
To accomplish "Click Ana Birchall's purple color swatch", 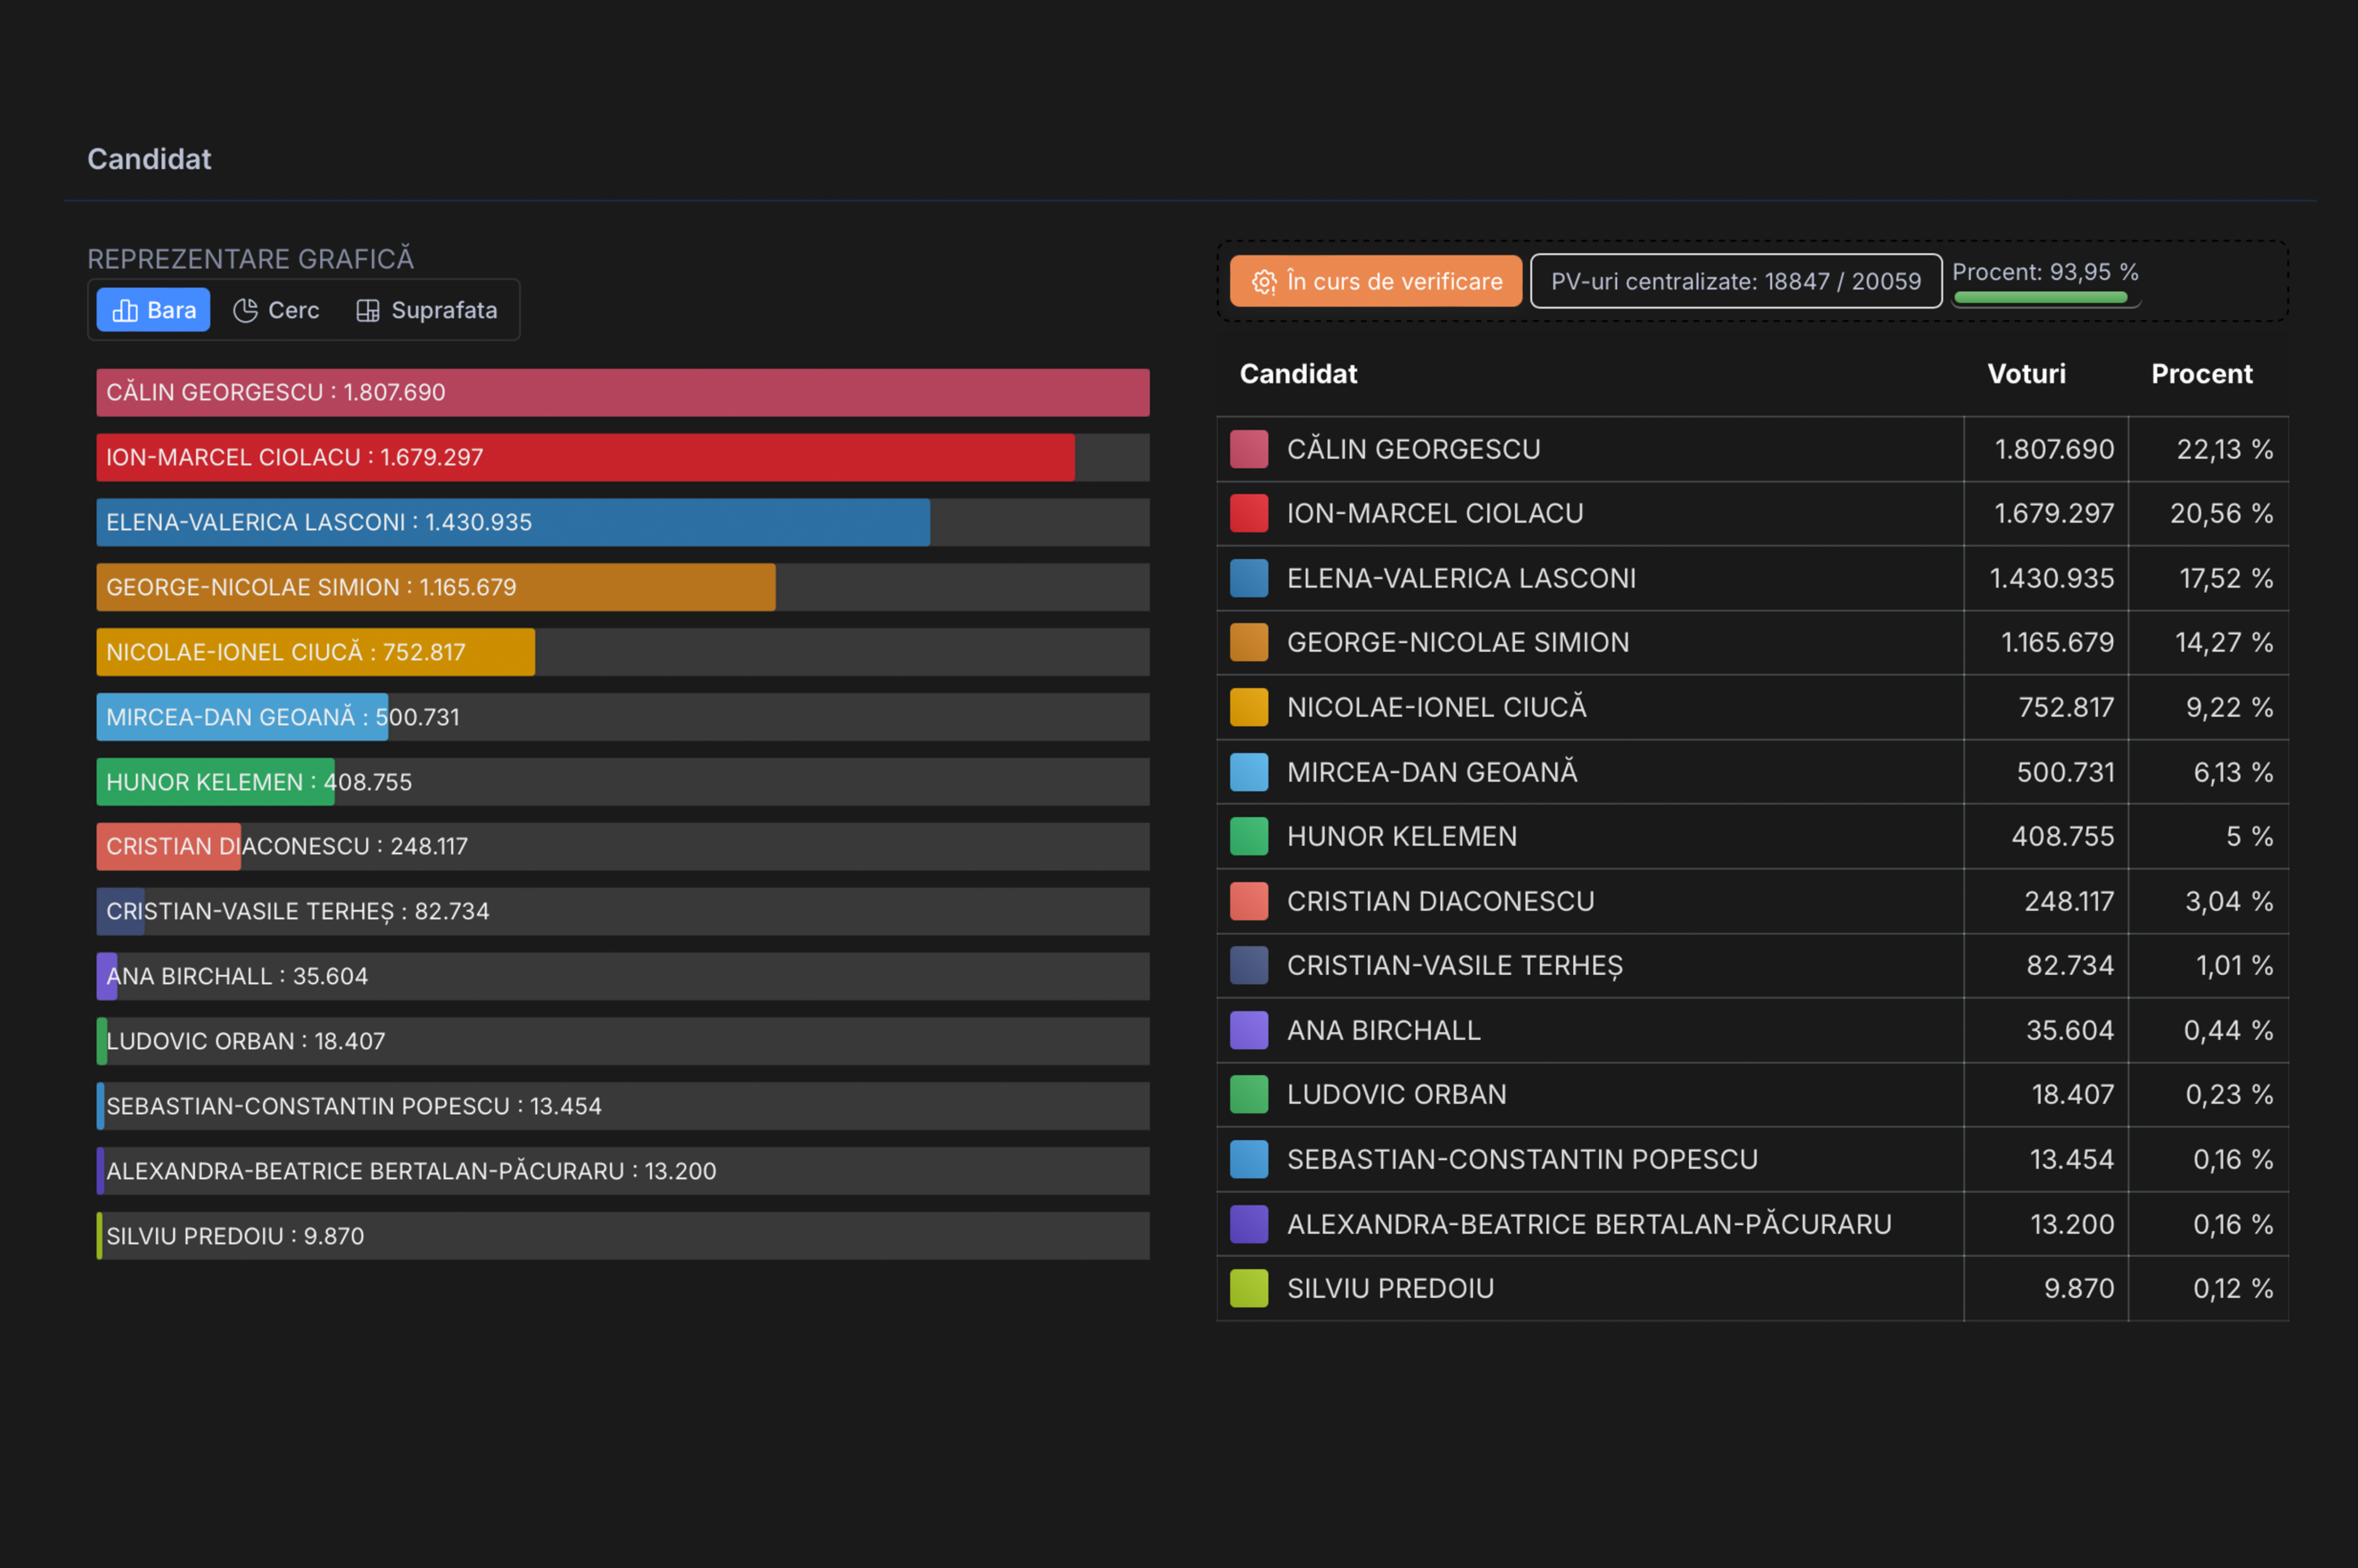I will click(x=1249, y=1030).
